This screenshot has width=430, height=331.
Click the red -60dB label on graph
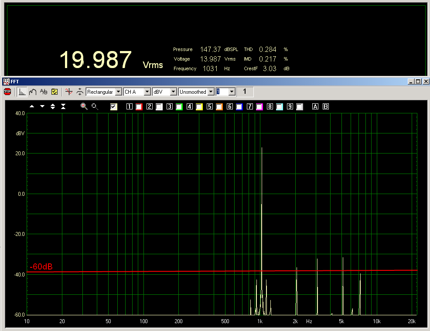click(x=41, y=266)
